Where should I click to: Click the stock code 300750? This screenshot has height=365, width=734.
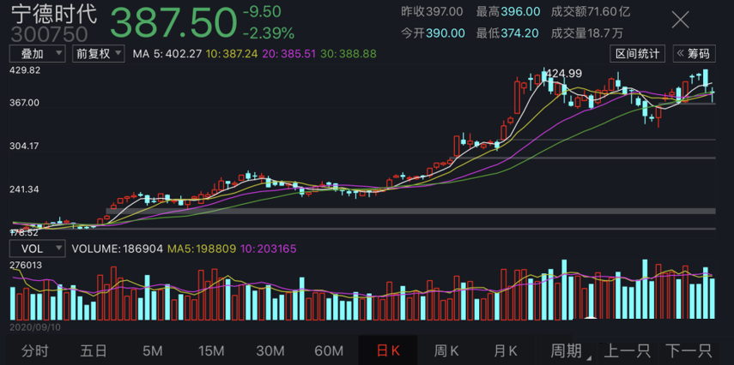[x=49, y=34]
